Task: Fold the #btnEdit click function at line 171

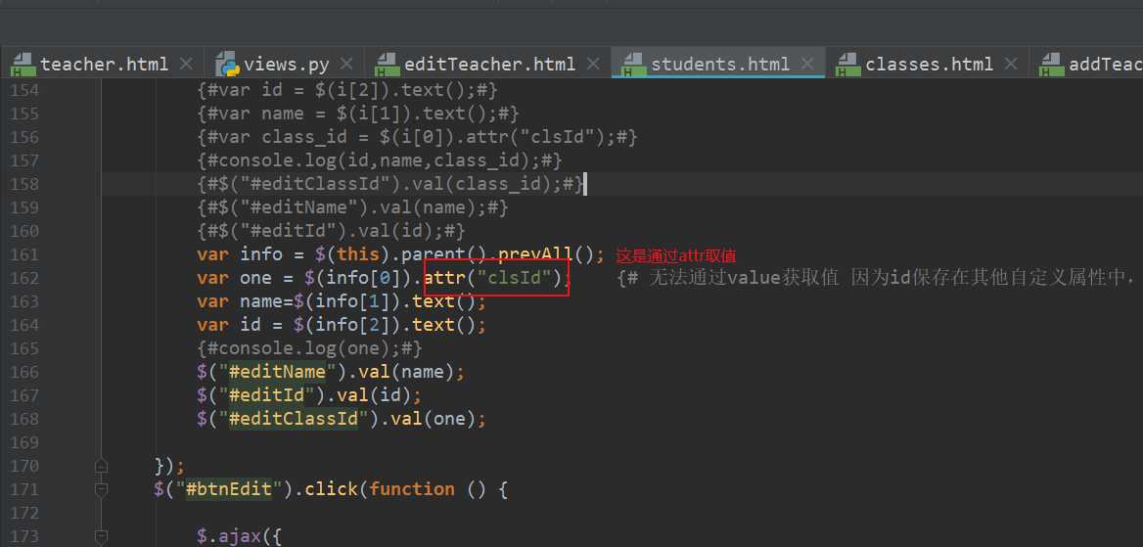Action: pos(102,488)
